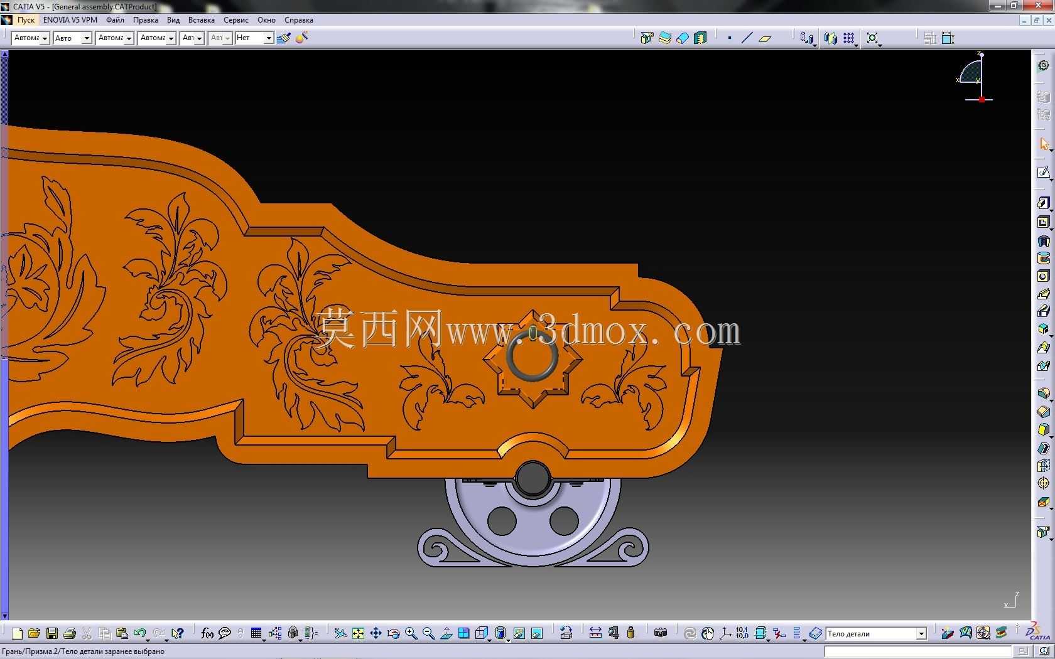Image resolution: width=1055 pixels, height=659 pixels.
Task: Create a new document with the New icon
Action: 17,634
